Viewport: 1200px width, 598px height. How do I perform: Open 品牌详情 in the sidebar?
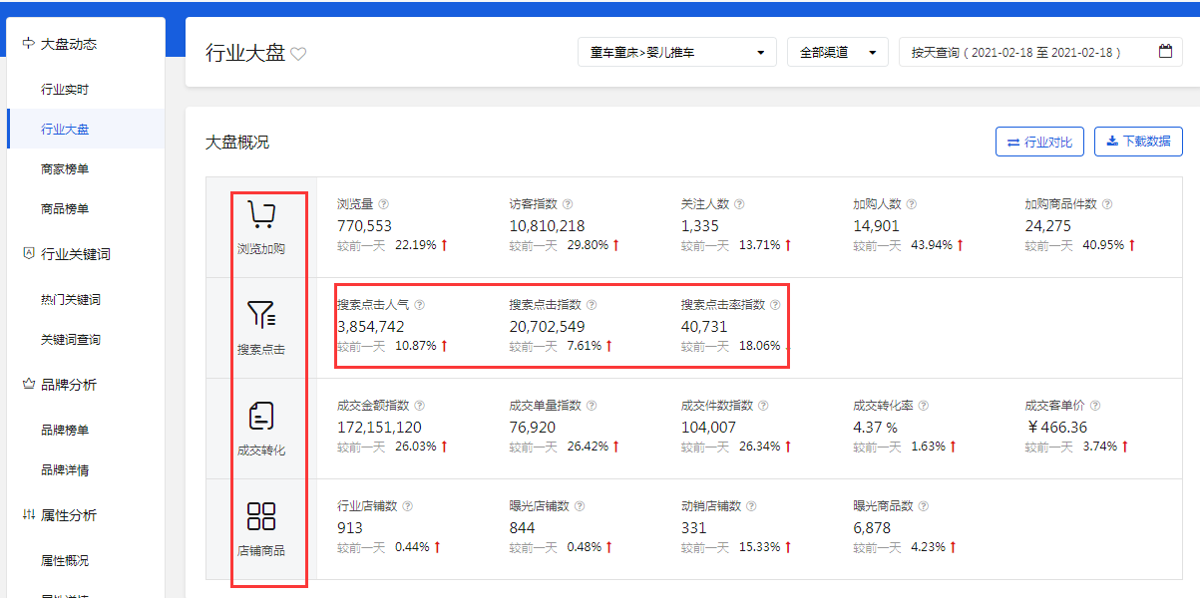pos(65,470)
